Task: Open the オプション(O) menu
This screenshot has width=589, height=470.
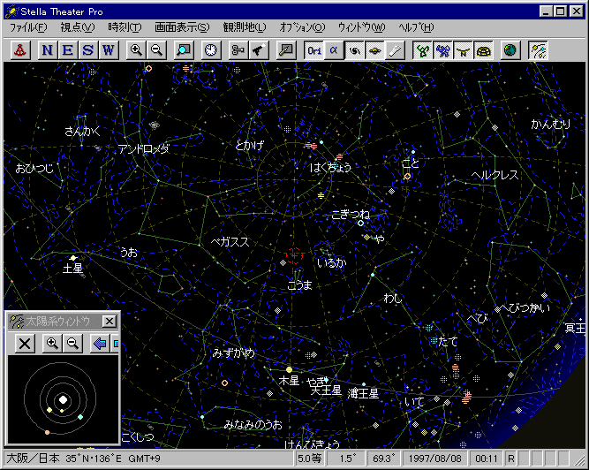Action: tap(302, 27)
